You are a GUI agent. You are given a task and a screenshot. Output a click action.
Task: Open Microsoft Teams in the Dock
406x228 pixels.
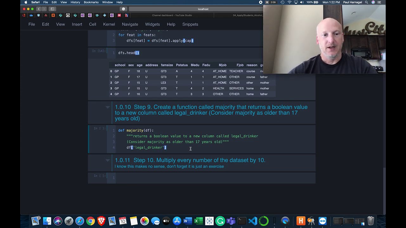pyautogui.click(x=231, y=221)
